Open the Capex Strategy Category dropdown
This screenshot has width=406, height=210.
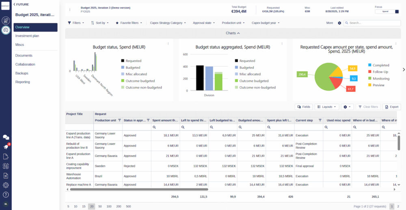pyautogui.click(x=168, y=23)
